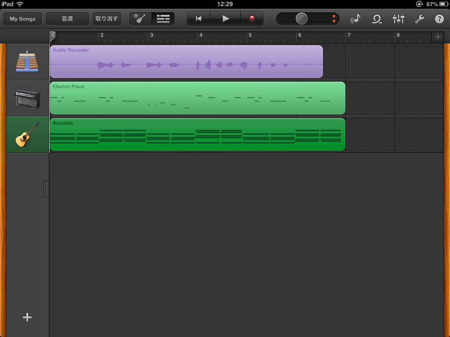Select the Audio Recorder track icon
Image resolution: width=450 pixels, height=337 pixels.
(x=27, y=61)
